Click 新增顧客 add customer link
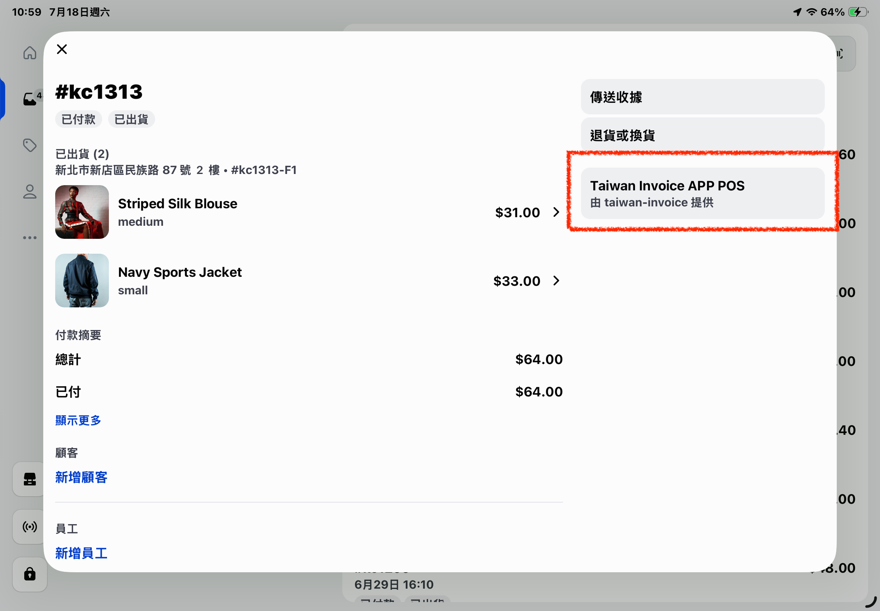 pyautogui.click(x=81, y=477)
